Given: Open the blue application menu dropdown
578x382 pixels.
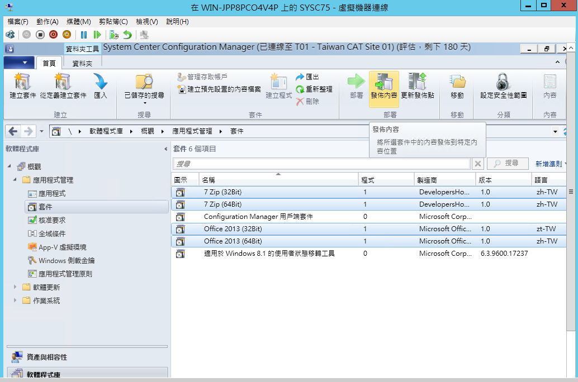Looking at the screenshot, I should (19, 63).
